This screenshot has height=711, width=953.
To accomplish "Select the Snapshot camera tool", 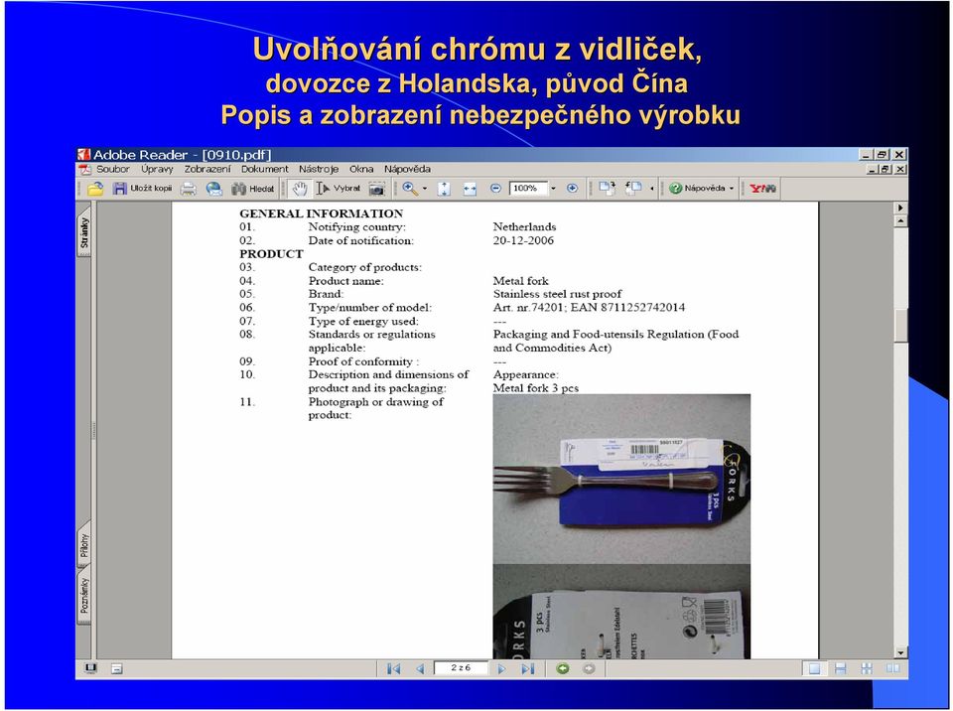I will [377, 189].
